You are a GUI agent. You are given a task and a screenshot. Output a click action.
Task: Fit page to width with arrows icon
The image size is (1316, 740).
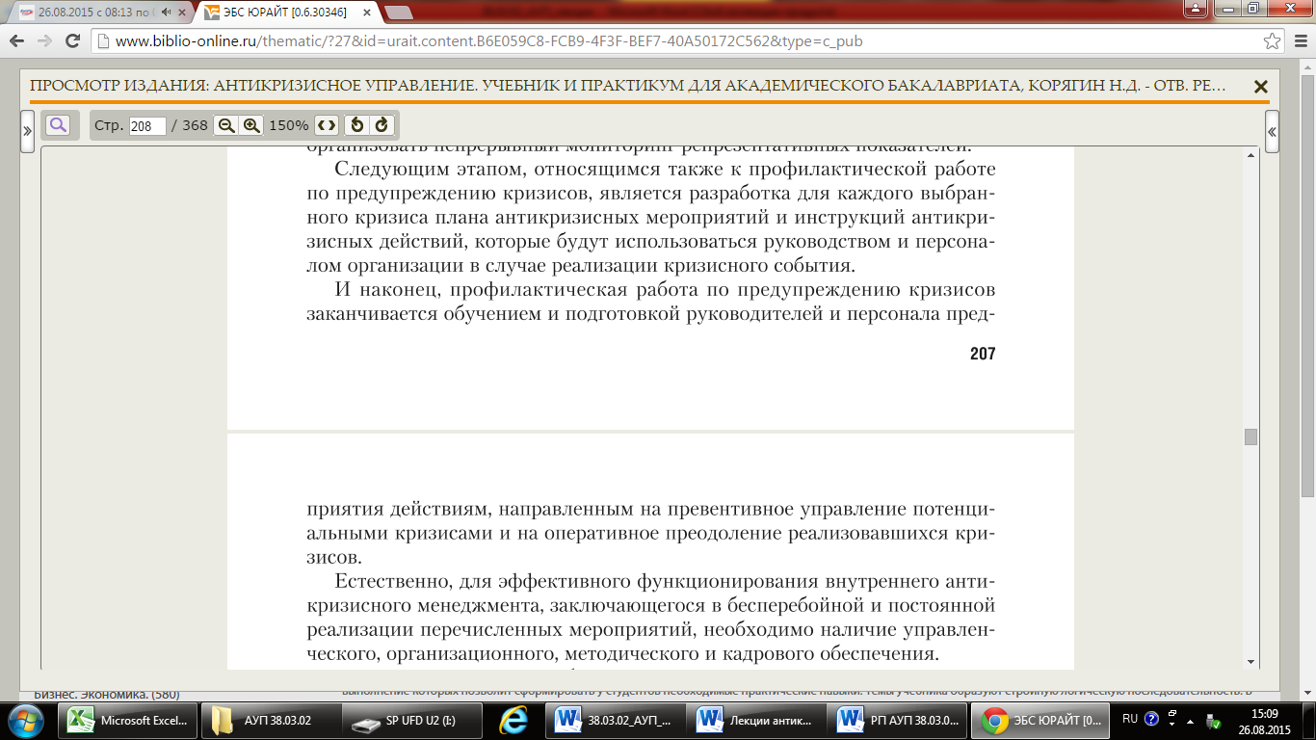click(327, 125)
